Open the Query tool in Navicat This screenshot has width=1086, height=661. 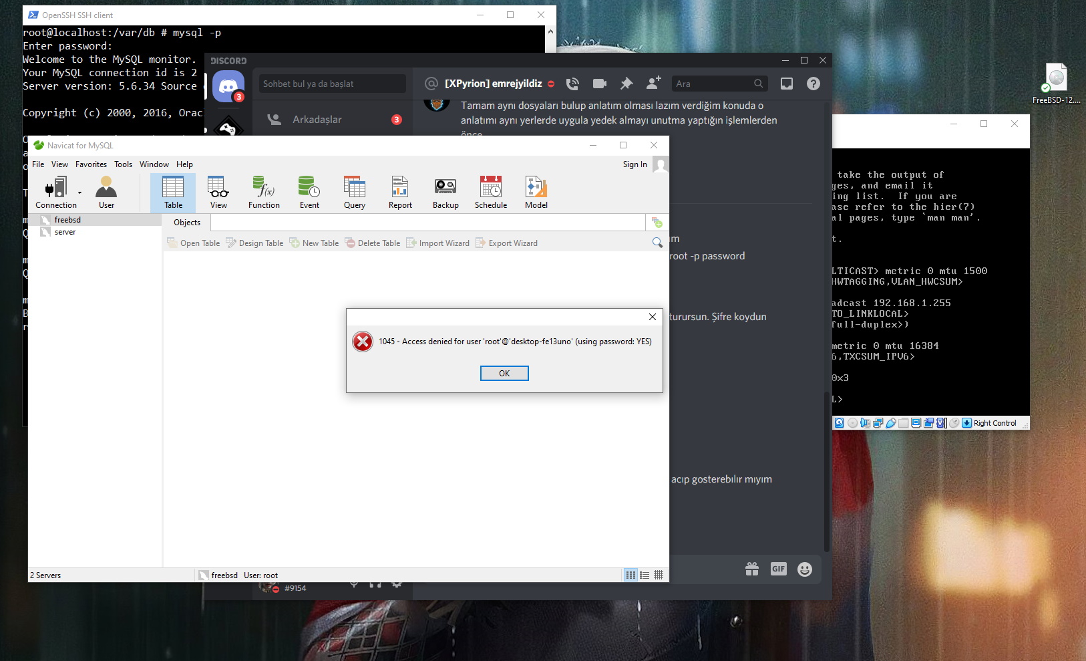[x=355, y=192]
